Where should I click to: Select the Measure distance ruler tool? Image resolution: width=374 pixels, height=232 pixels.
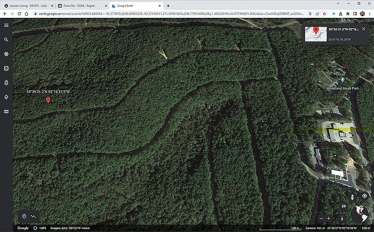(x=6, y=112)
